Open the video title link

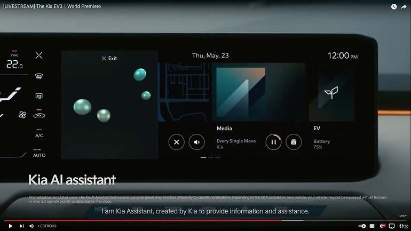click(x=52, y=6)
